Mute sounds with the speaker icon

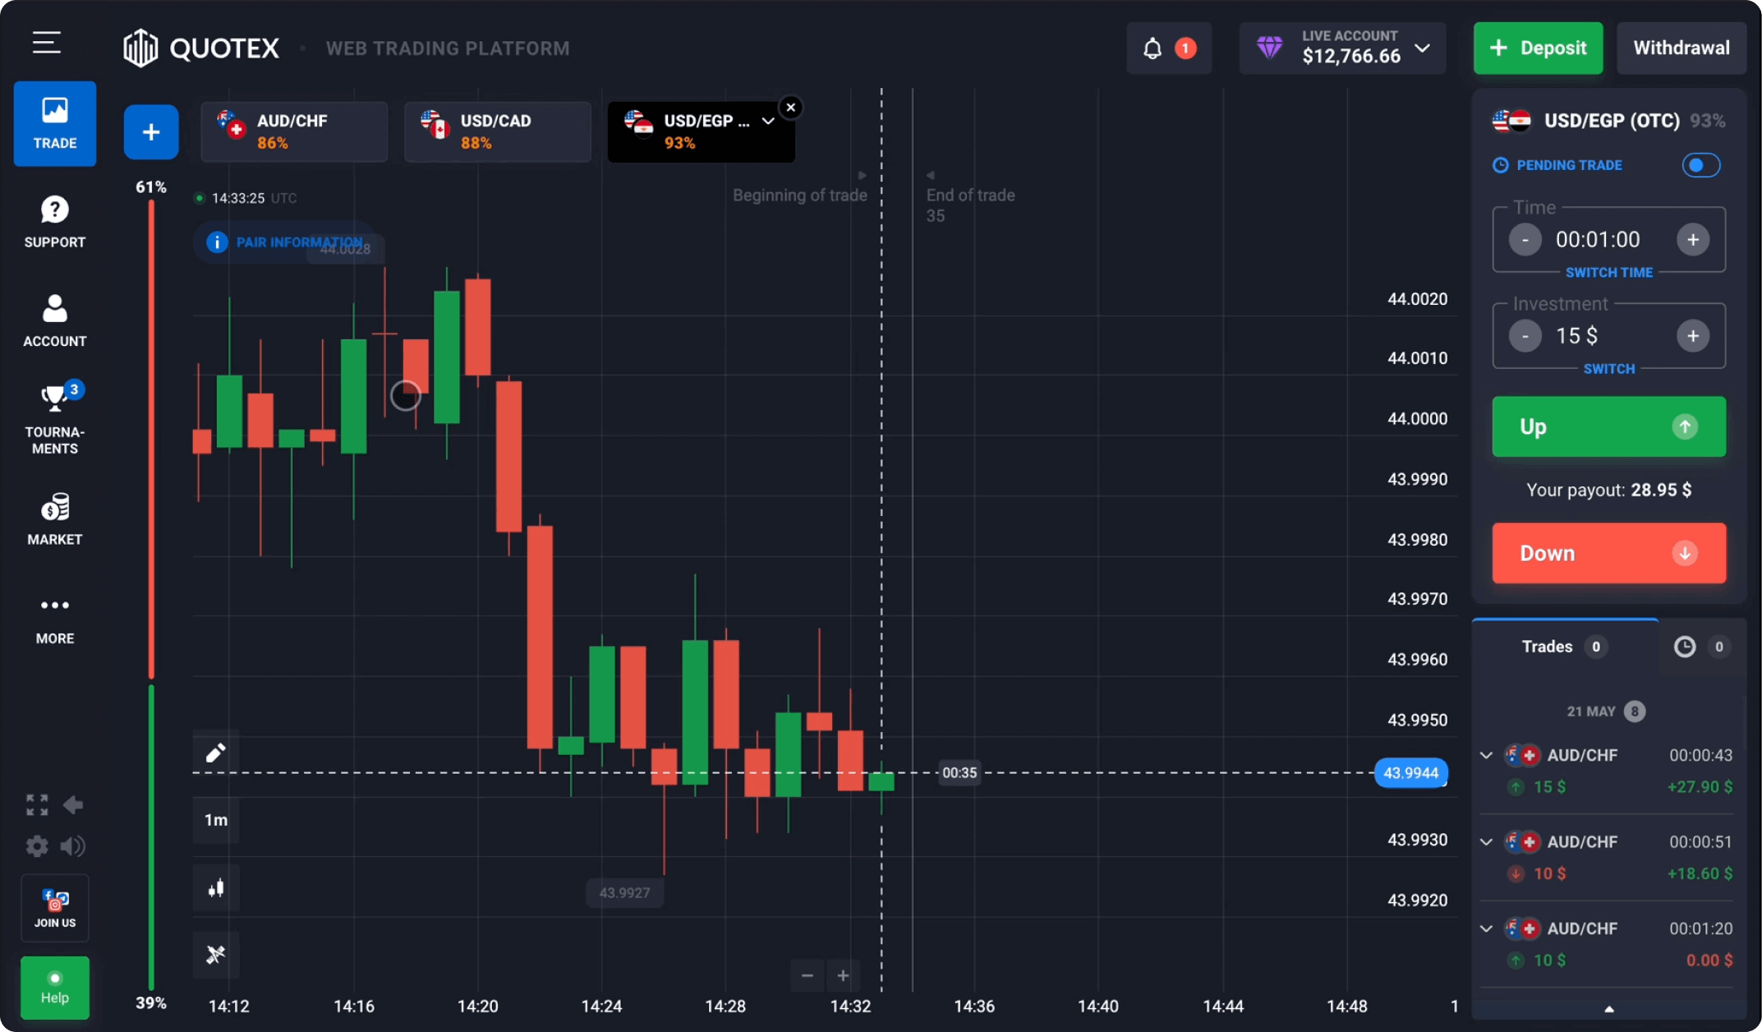(73, 845)
